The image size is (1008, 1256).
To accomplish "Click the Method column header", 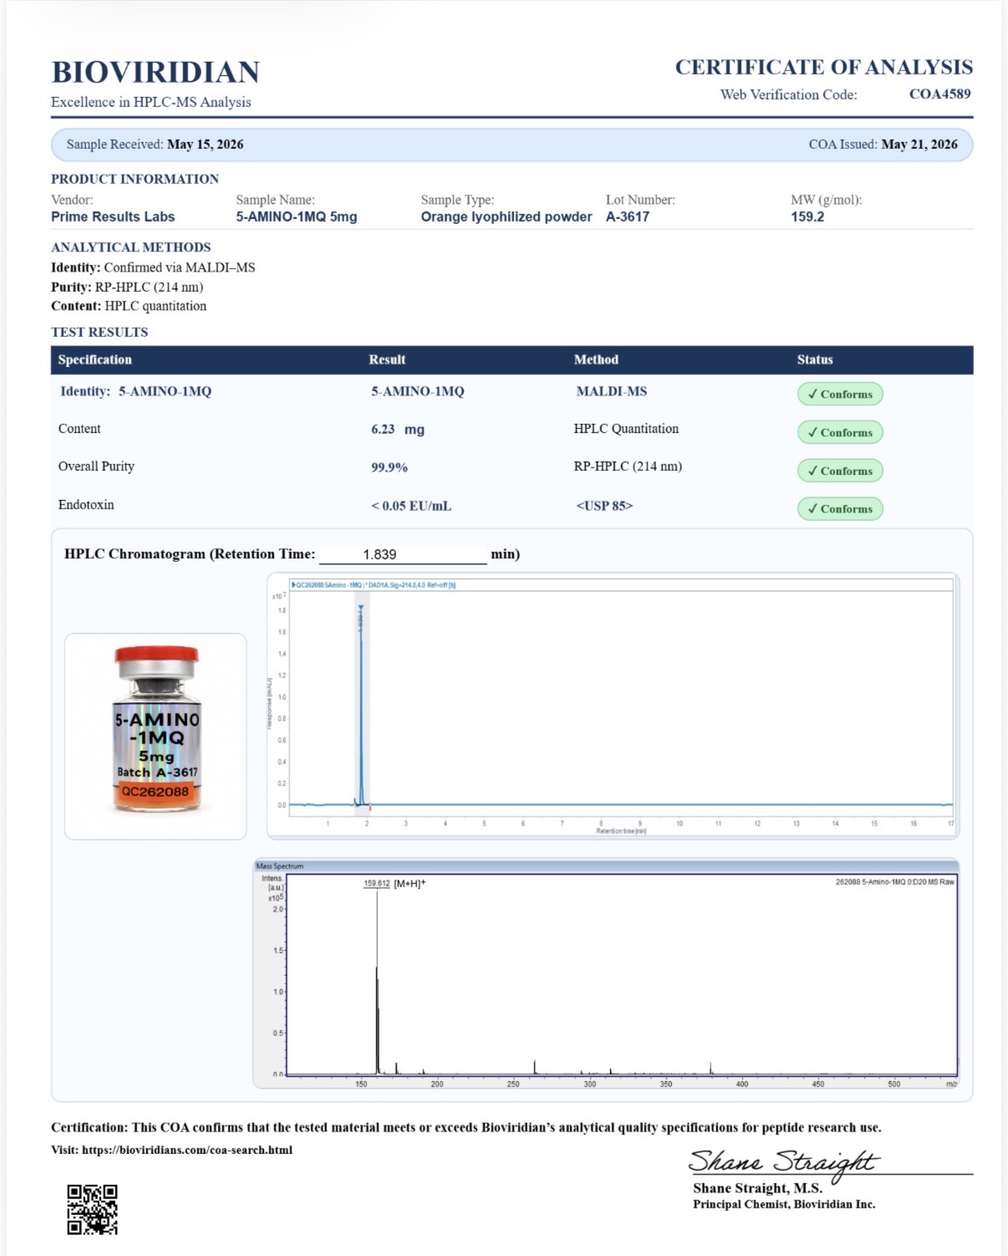I will [596, 360].
